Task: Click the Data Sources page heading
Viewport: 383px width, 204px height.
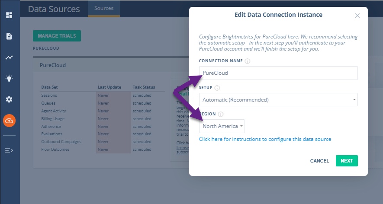Action: point(54,9)
